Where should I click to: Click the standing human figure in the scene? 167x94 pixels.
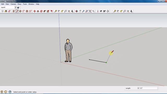[68, 50]
